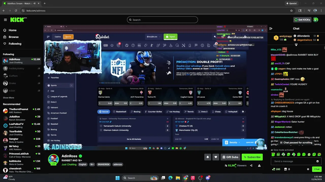Open LosPollosTV recommended channel
Viewport: 325px width, 182px height.
click(x=22, y=126)
